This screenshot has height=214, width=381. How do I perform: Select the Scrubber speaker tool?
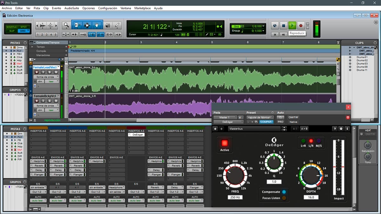[108, 25]
